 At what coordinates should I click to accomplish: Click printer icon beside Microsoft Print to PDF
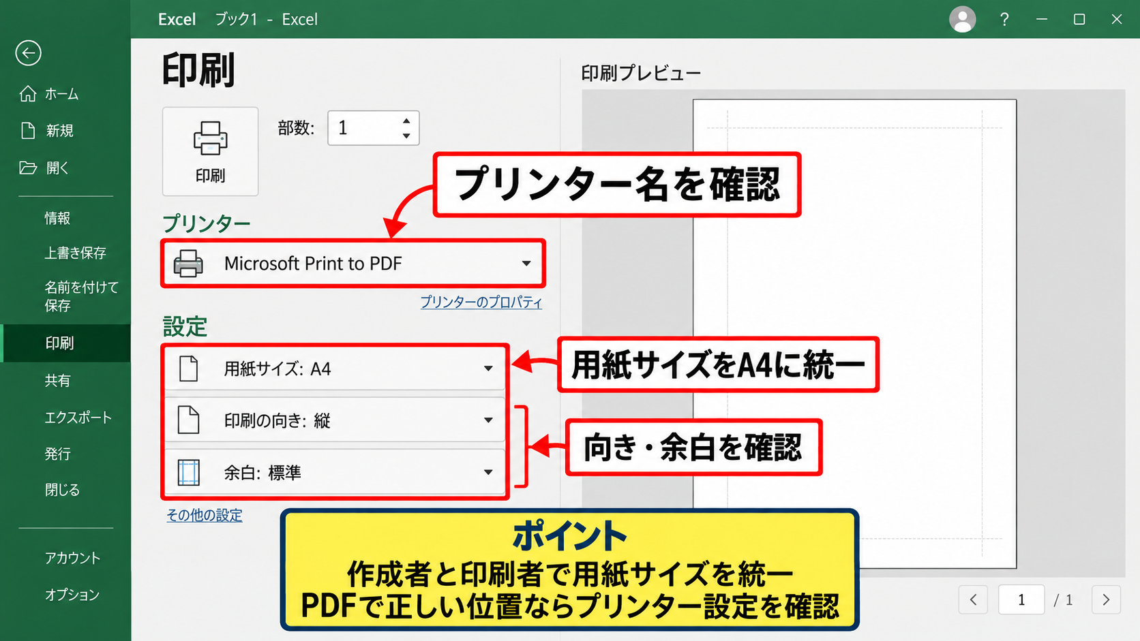pyautogui.click(x=188, y=264)
